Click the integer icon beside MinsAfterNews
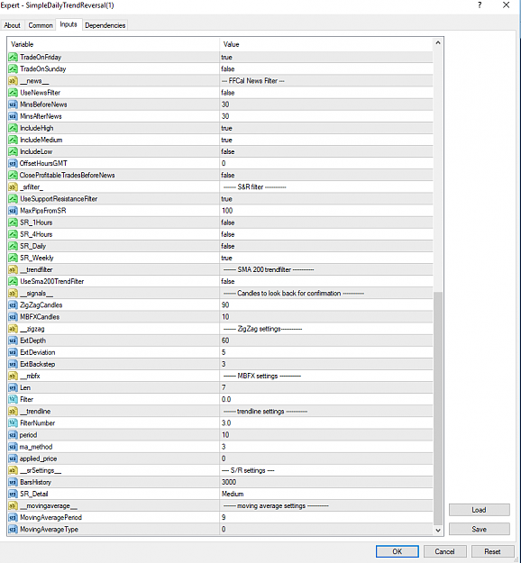521x563 pixels. [x=13, y=116]
